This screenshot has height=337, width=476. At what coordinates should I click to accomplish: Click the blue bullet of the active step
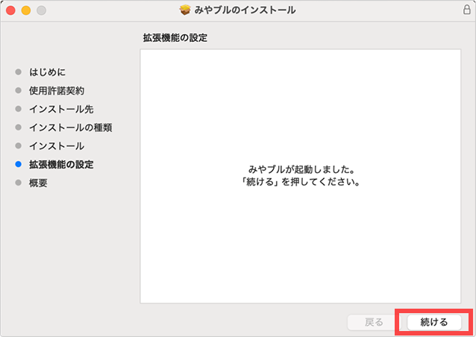[x=18, y=165]
